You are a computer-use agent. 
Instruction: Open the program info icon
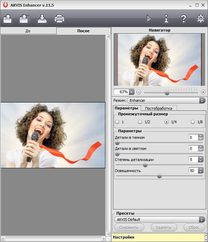(166, 19)
